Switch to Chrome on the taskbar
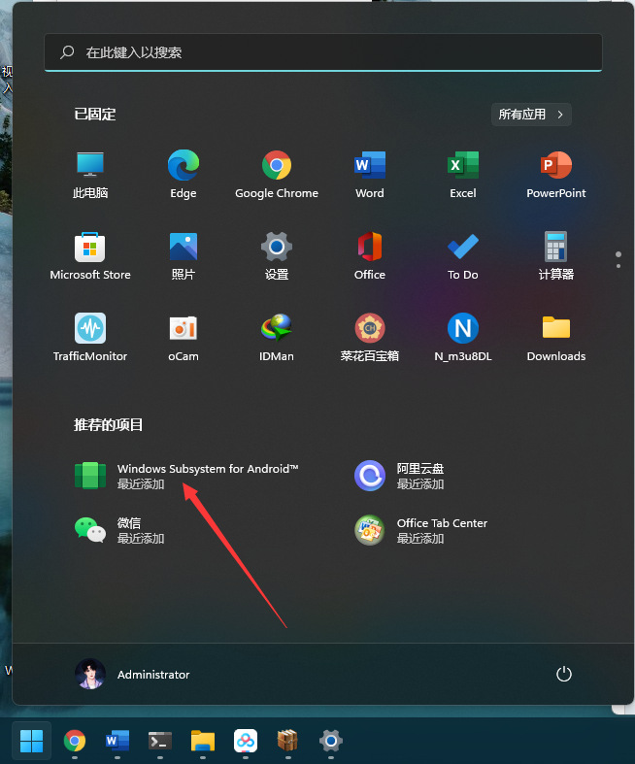The height and width of the screenshot is (764, 635). 75,741
